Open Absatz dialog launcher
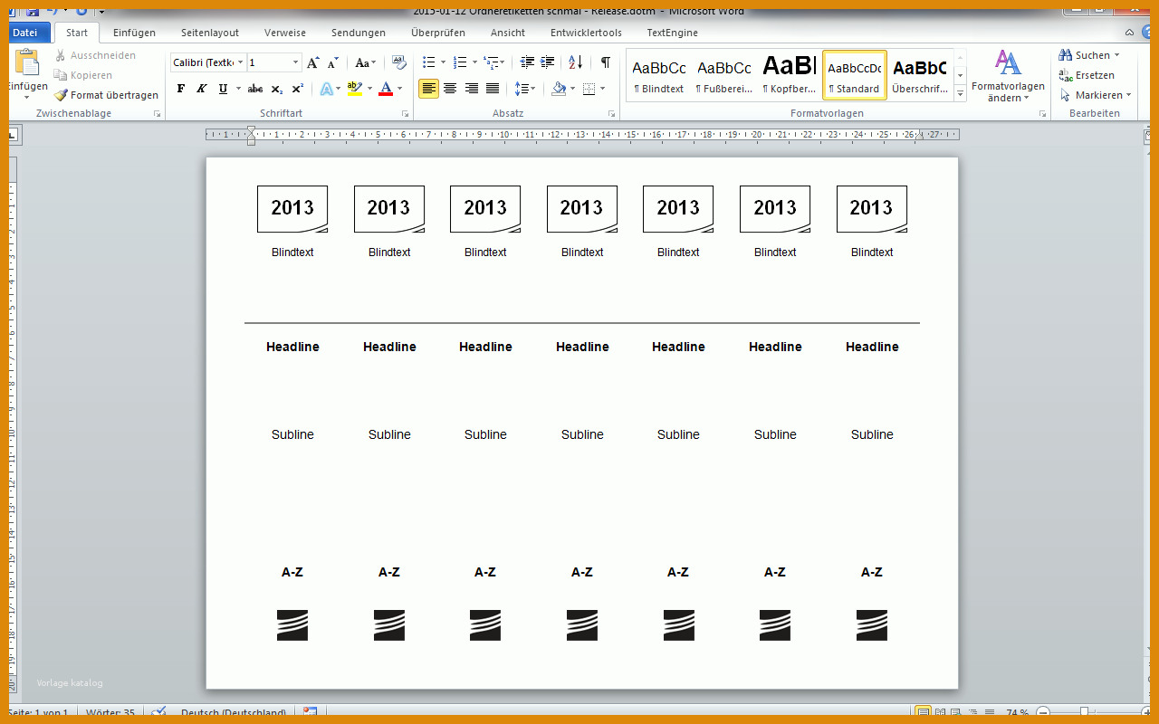 pyautogui.click(x=612, y=114)
